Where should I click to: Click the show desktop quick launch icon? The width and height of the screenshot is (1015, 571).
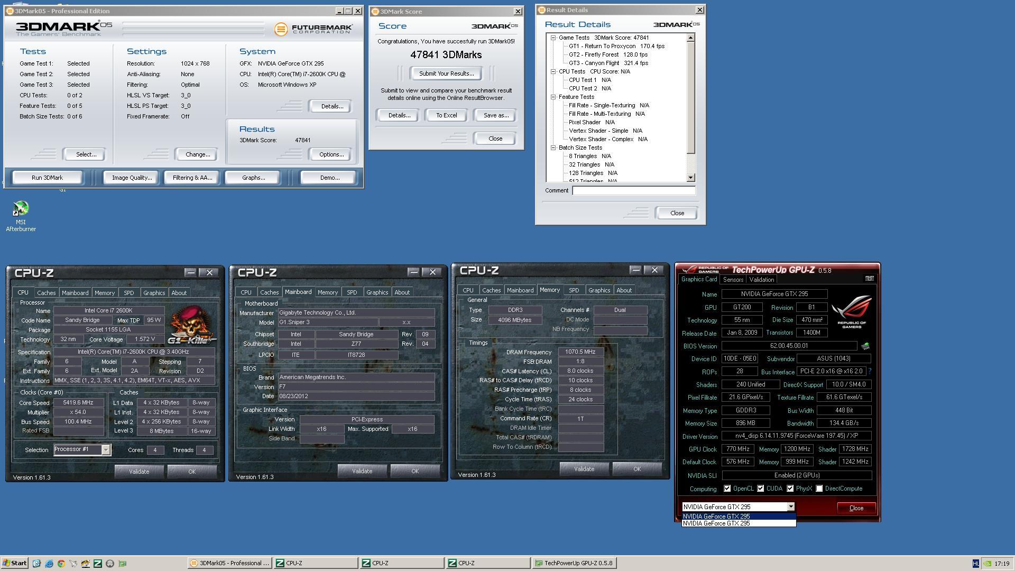click(x=36, y=564)
